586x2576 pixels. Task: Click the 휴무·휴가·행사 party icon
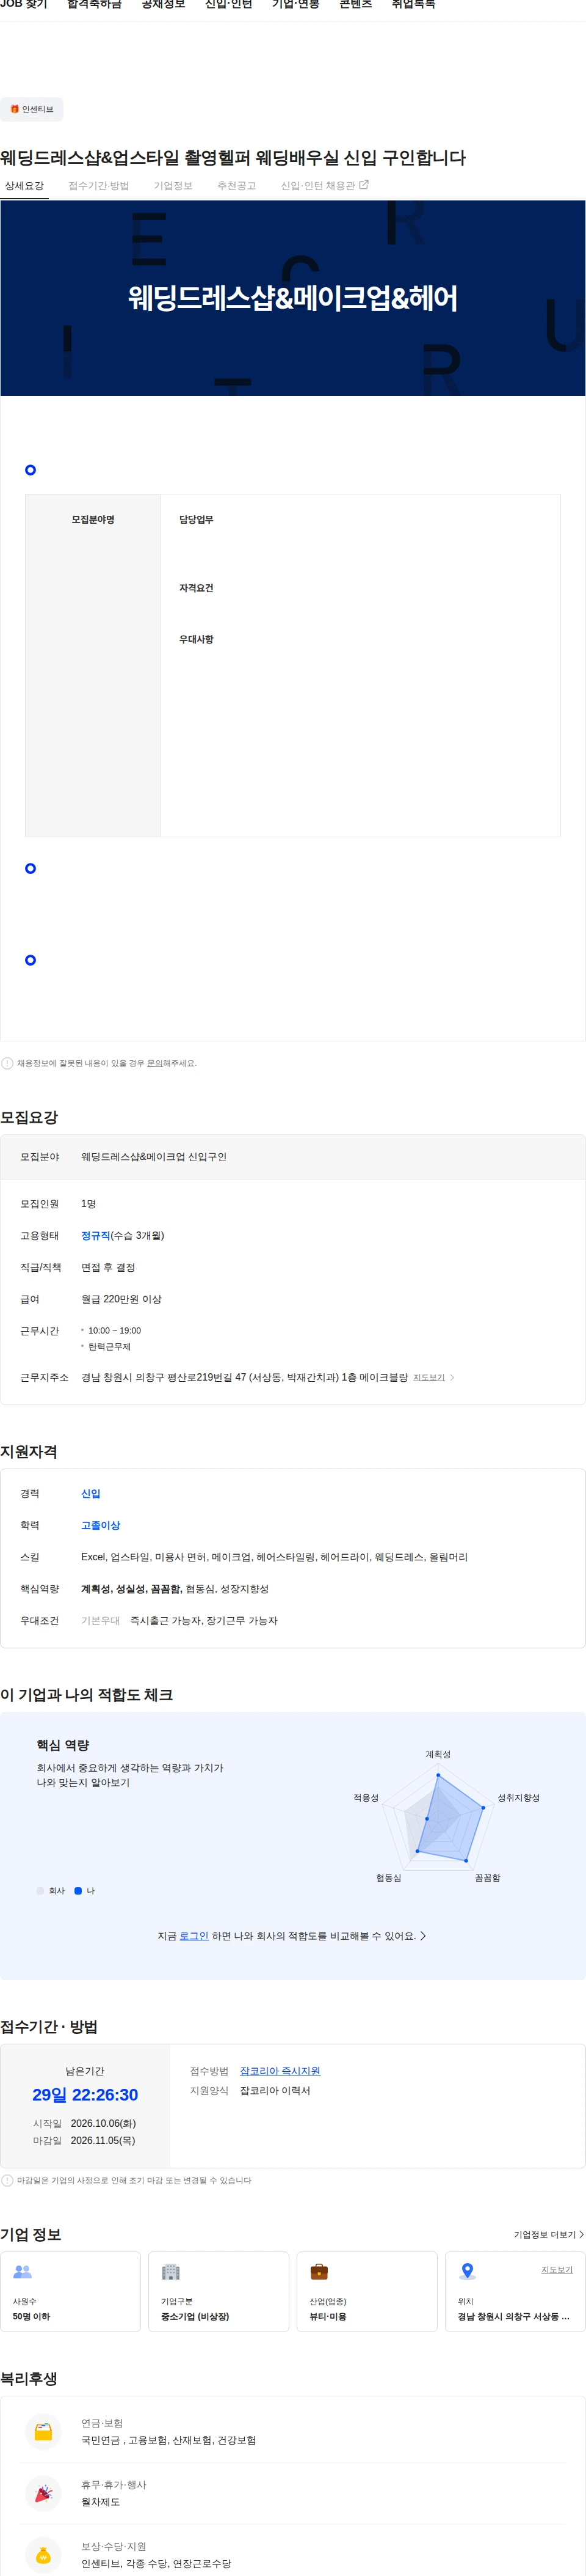point(43,2494)
